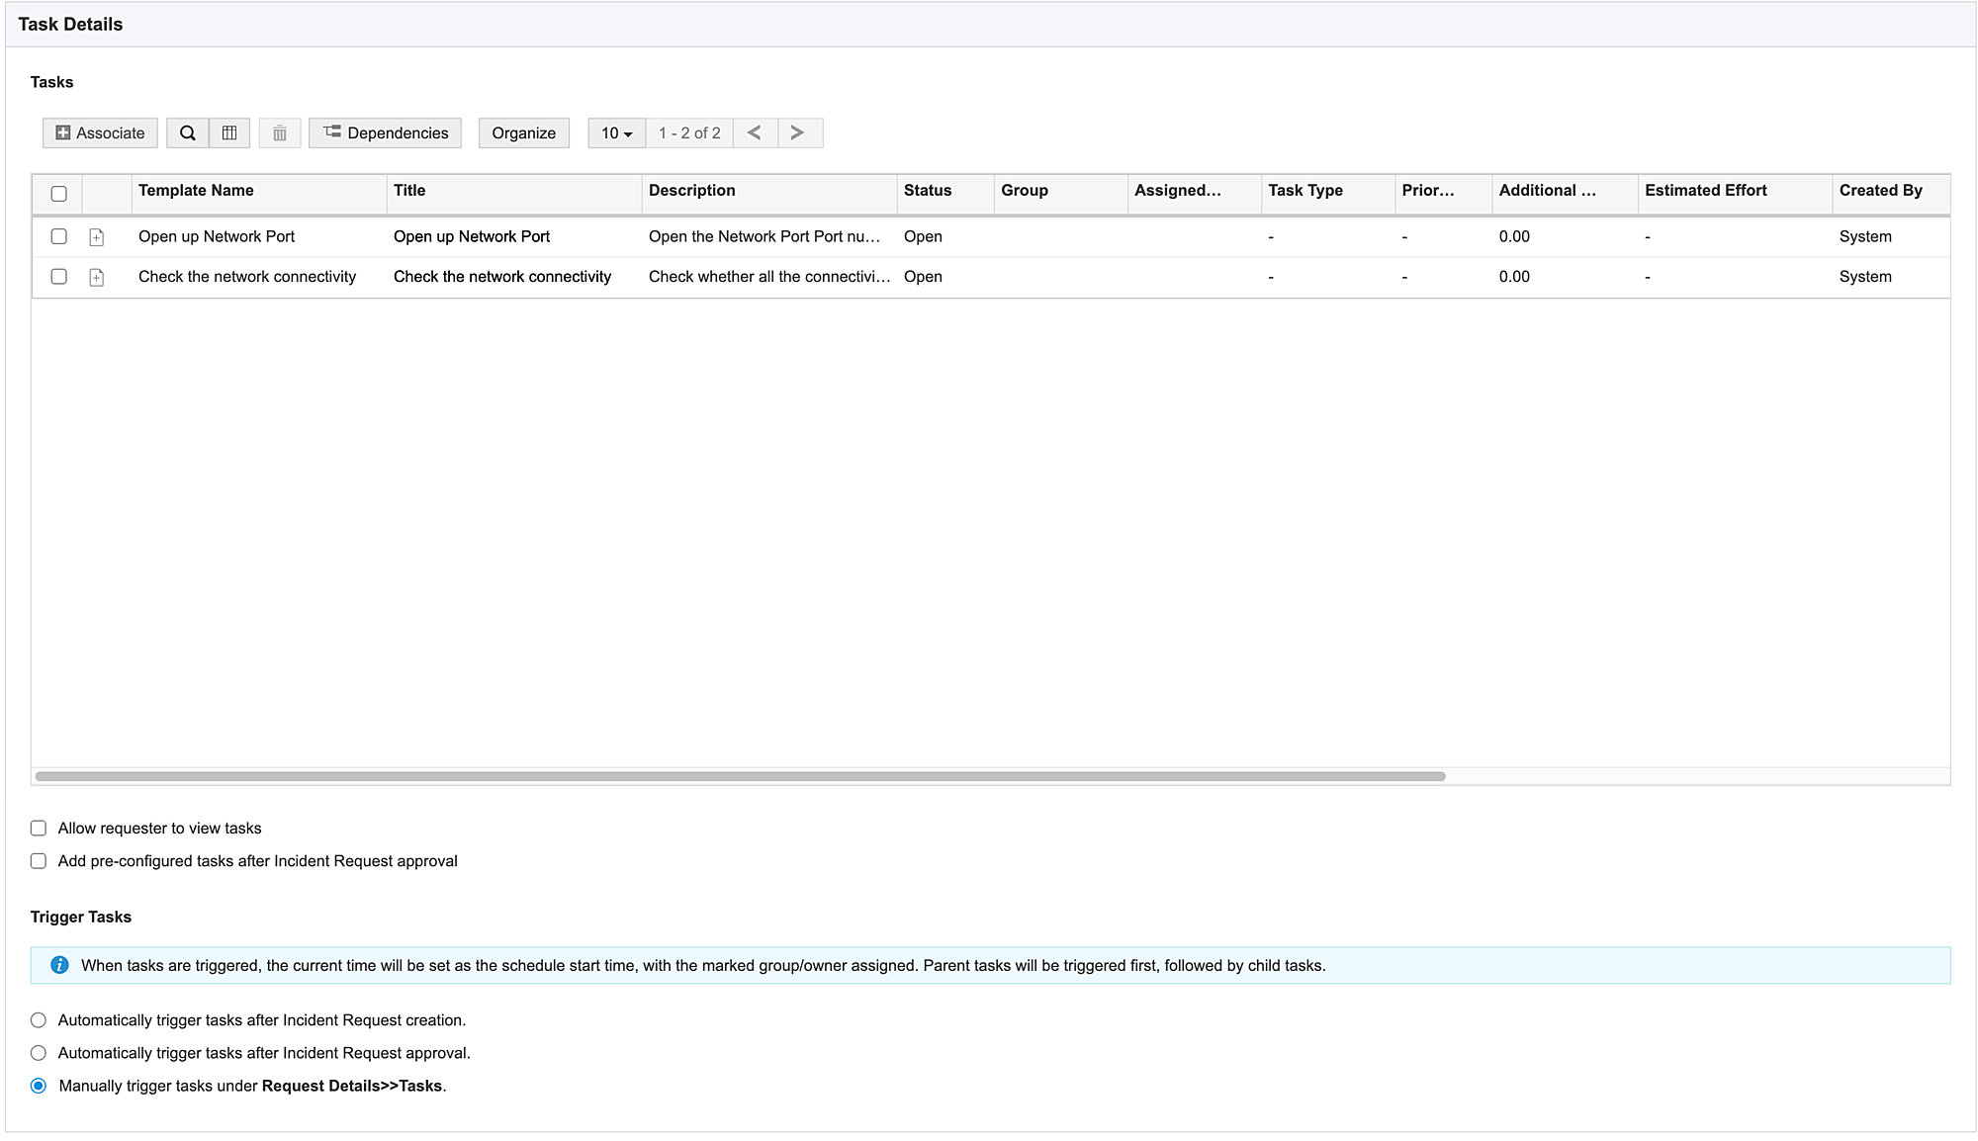
Task: Click the Status column header
Action: pyautogui.click(x=927, y=191)
